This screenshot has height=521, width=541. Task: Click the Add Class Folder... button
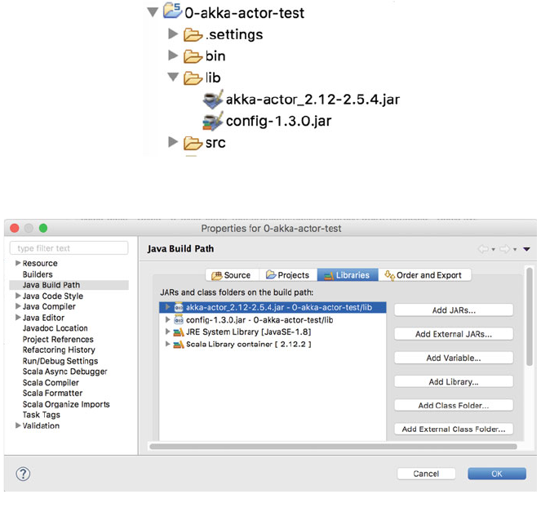[454, 405]
